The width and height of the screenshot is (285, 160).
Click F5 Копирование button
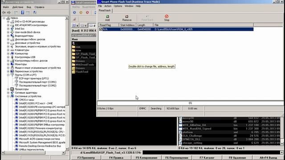tap(147, 158)
